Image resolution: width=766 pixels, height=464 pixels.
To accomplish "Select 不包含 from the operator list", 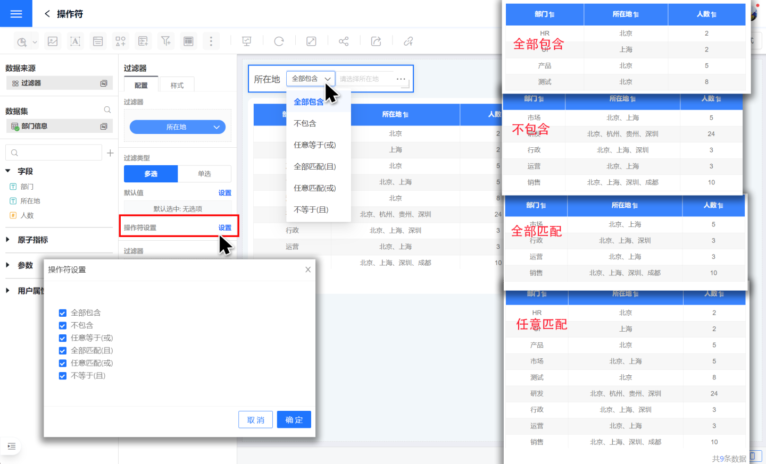I will tap(305, 123).
